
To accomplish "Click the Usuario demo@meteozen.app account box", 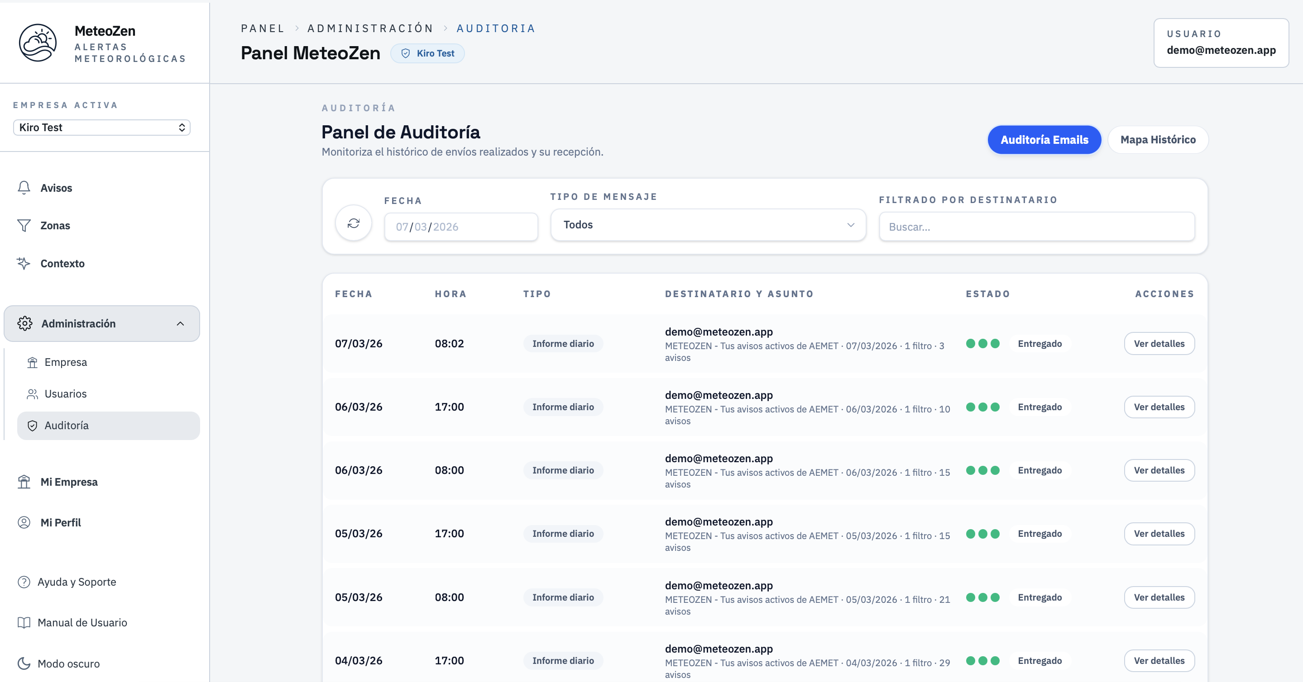I will (1221, 43).
